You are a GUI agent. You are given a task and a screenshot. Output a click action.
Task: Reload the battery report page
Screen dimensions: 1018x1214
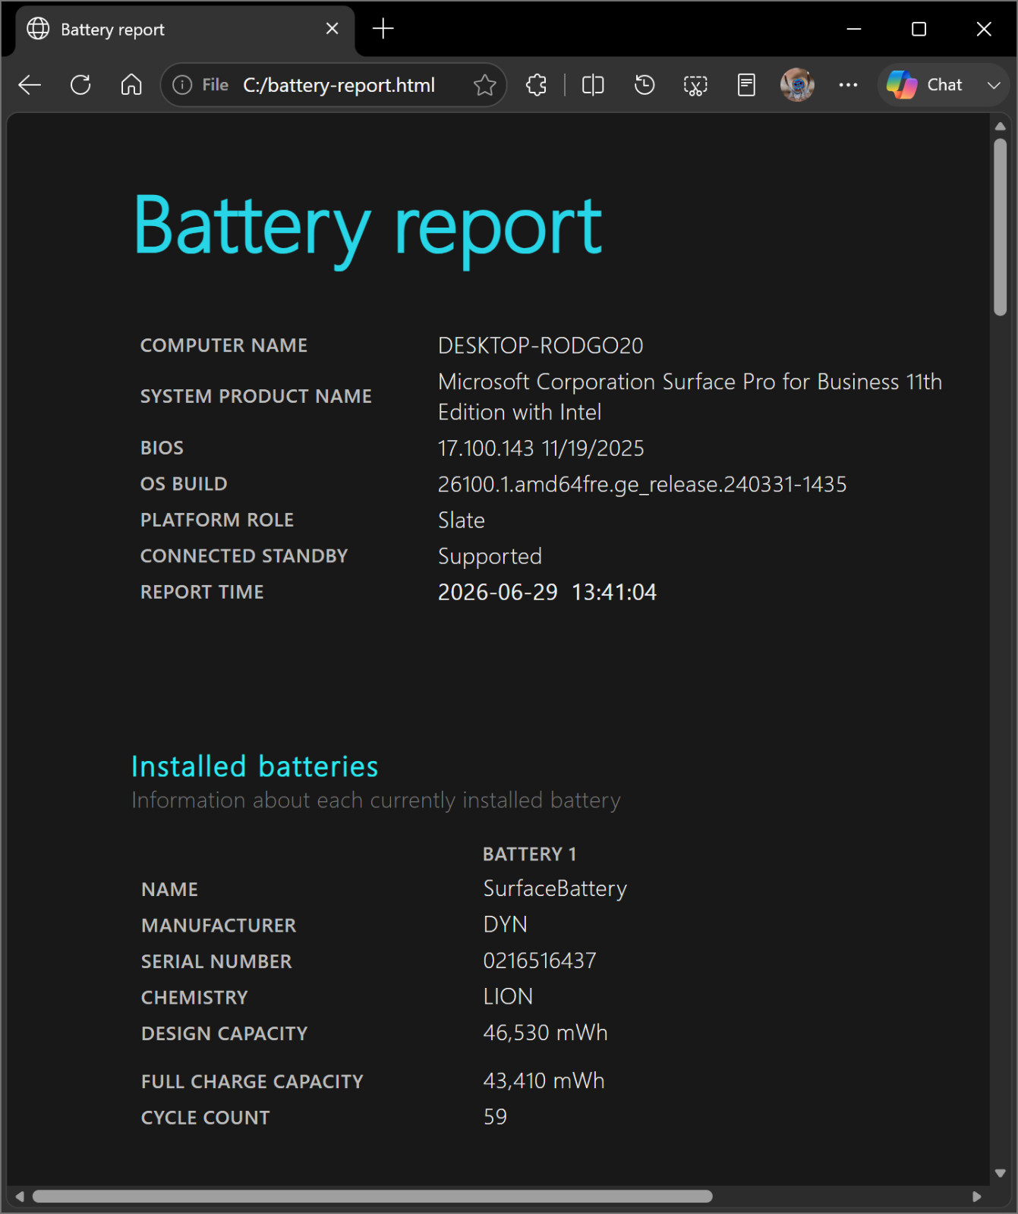coord(80,85)
